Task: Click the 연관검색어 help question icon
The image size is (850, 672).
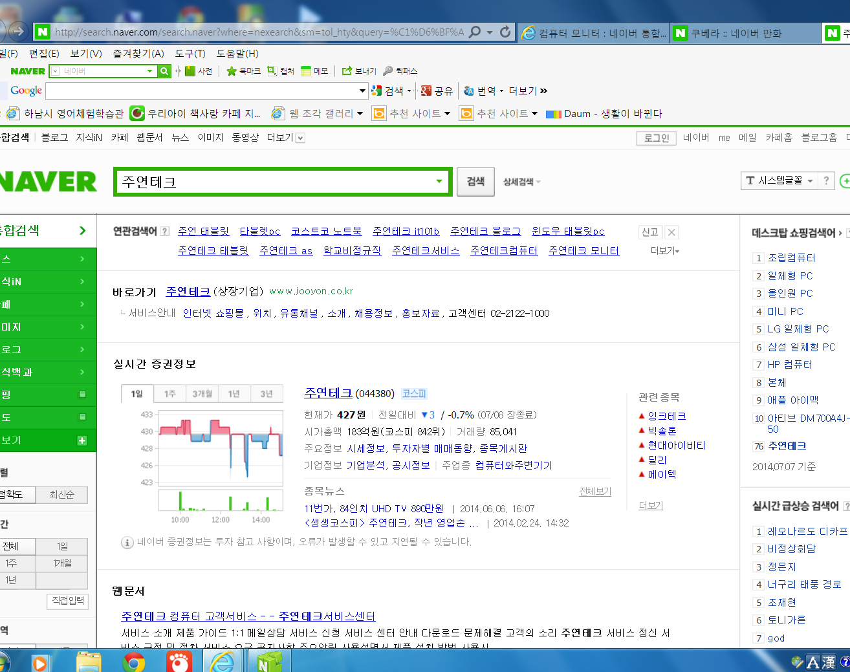Action: (165, 232)
